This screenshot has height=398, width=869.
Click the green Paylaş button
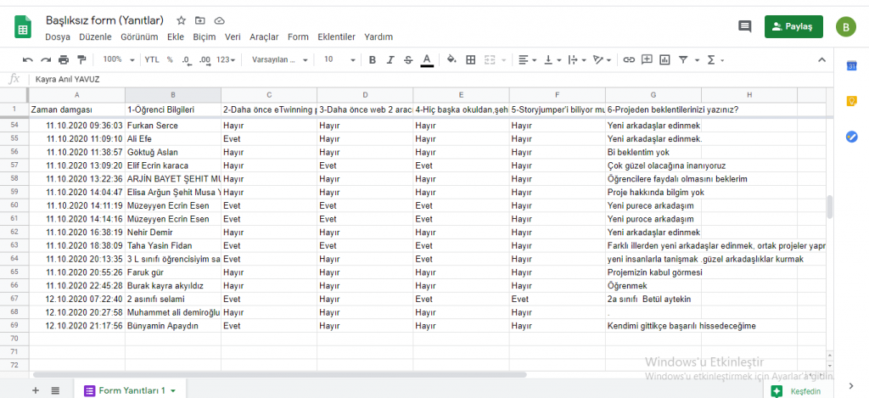[x=793, y=27]
